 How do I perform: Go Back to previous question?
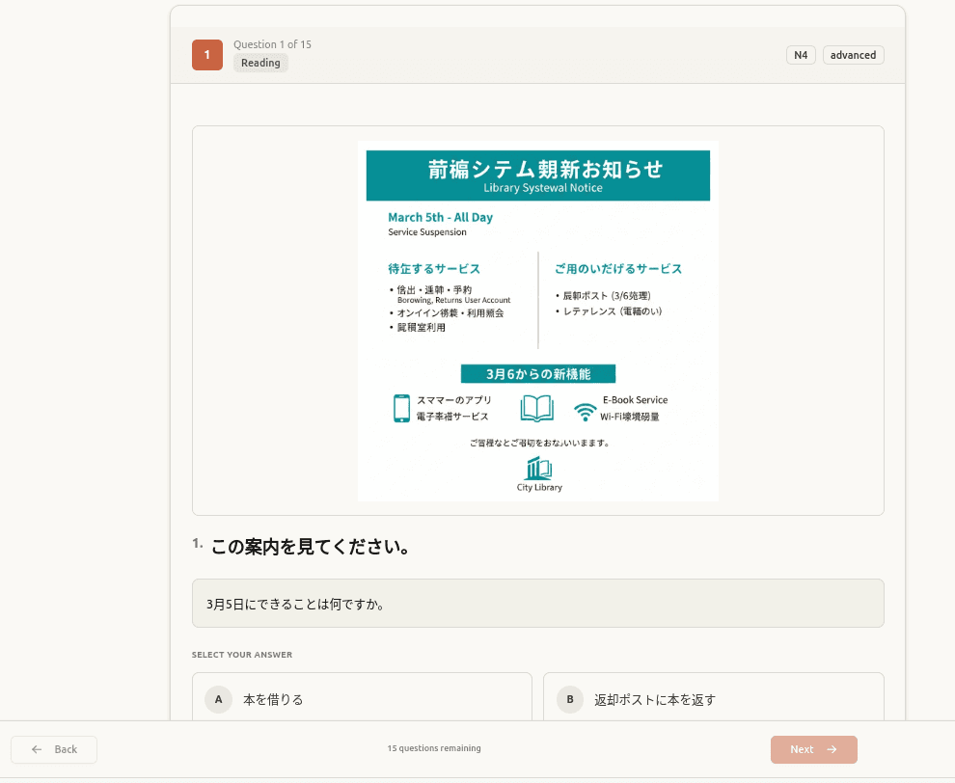click(x=54, y=749)
